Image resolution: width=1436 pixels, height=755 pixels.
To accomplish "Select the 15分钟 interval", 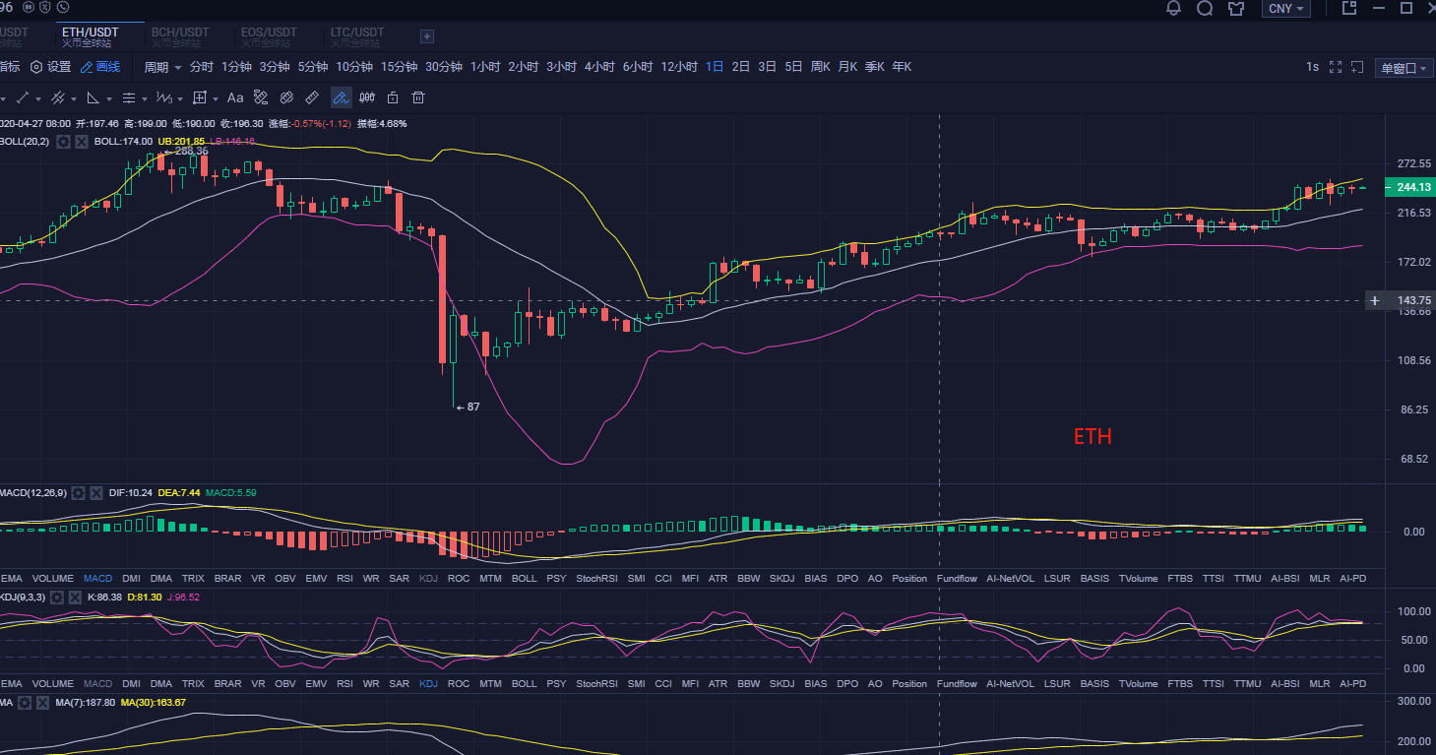I will coord(400,67).
